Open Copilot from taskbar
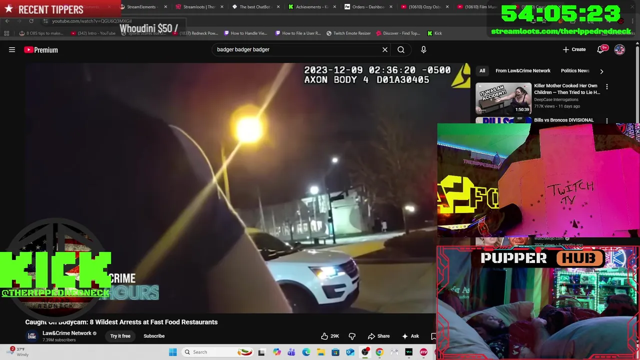640x360 pixels. click(277, 352)
